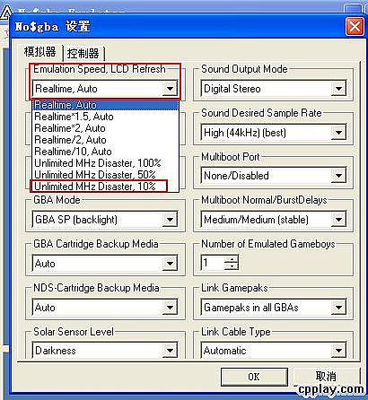The image size is (368, 400).
Task: Select Realtime*1.5, Auto option
Action: pos(105,117)
